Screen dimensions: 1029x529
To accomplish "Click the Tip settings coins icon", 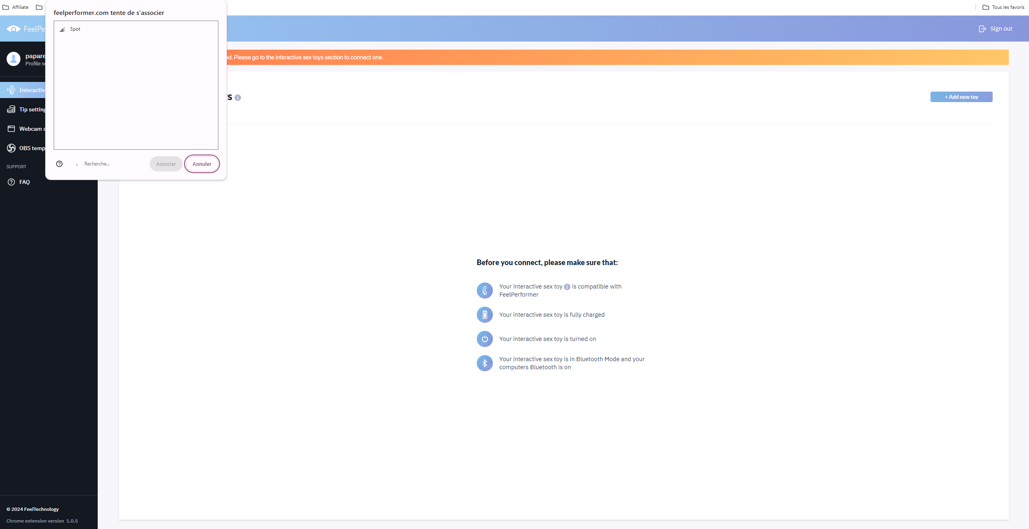I will point(11,109).
